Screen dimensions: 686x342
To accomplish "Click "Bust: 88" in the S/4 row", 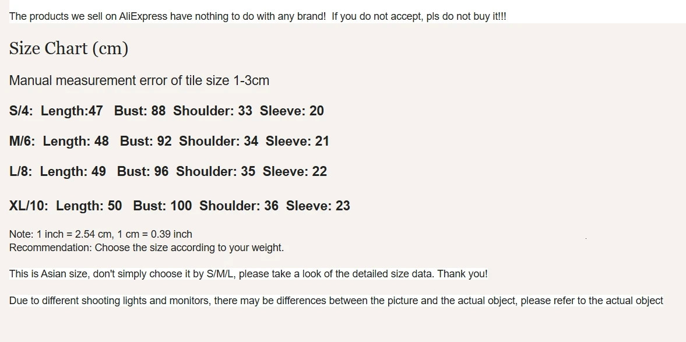I will point(140,111).
